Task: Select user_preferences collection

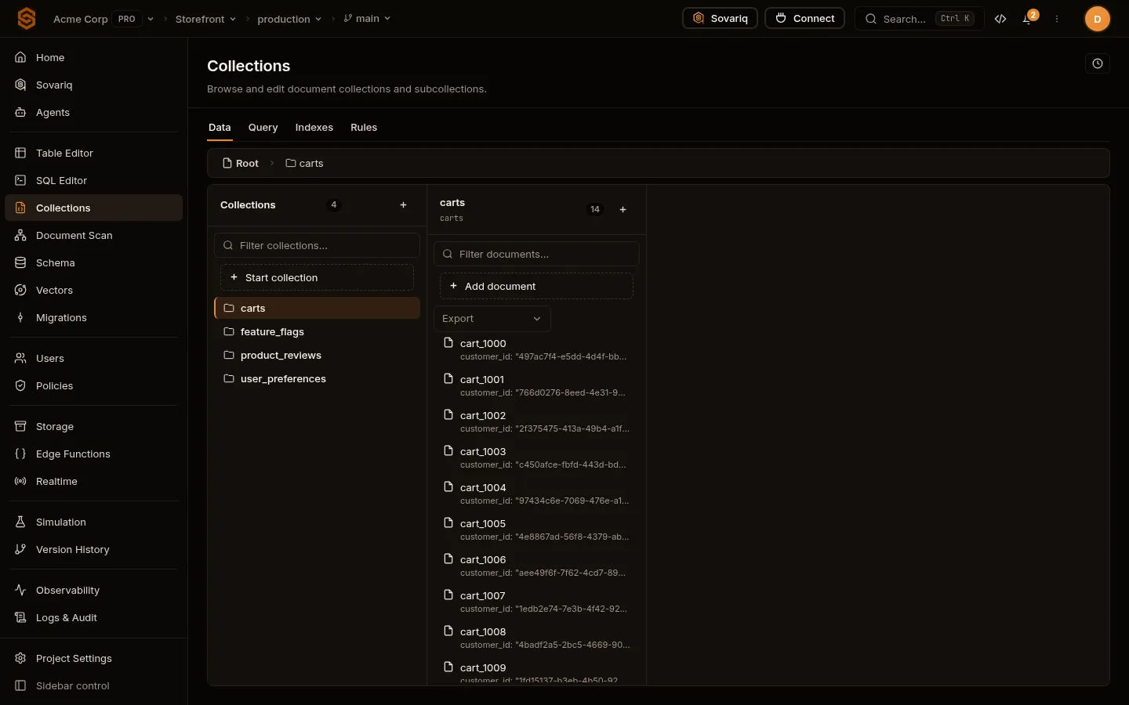Action: click(317, 378)
